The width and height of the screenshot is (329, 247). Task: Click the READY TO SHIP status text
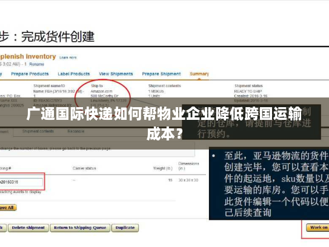click(248, 91)
